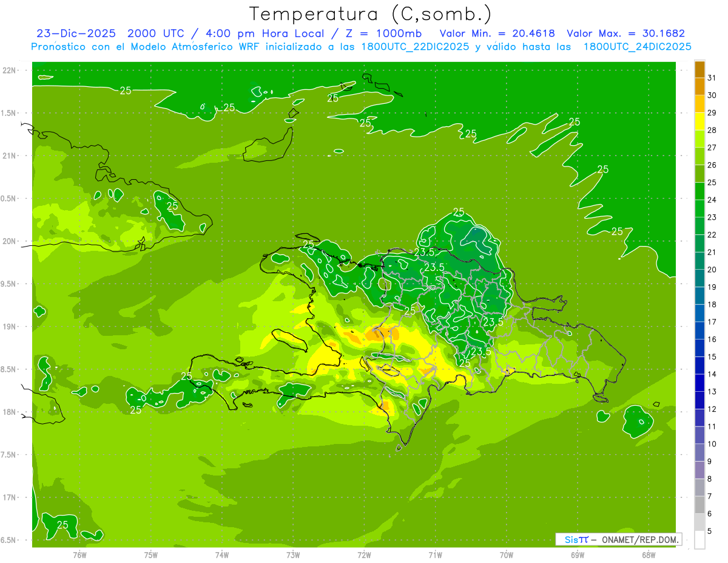This screenshot has width=728, height=563.
Task: Click the "71W" longitude label
Action: 435,554
